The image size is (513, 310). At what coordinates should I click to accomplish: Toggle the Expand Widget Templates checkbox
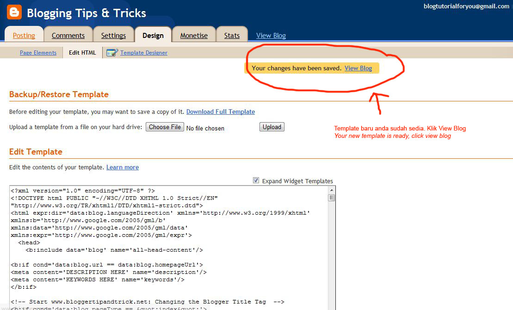pos(256,180)
